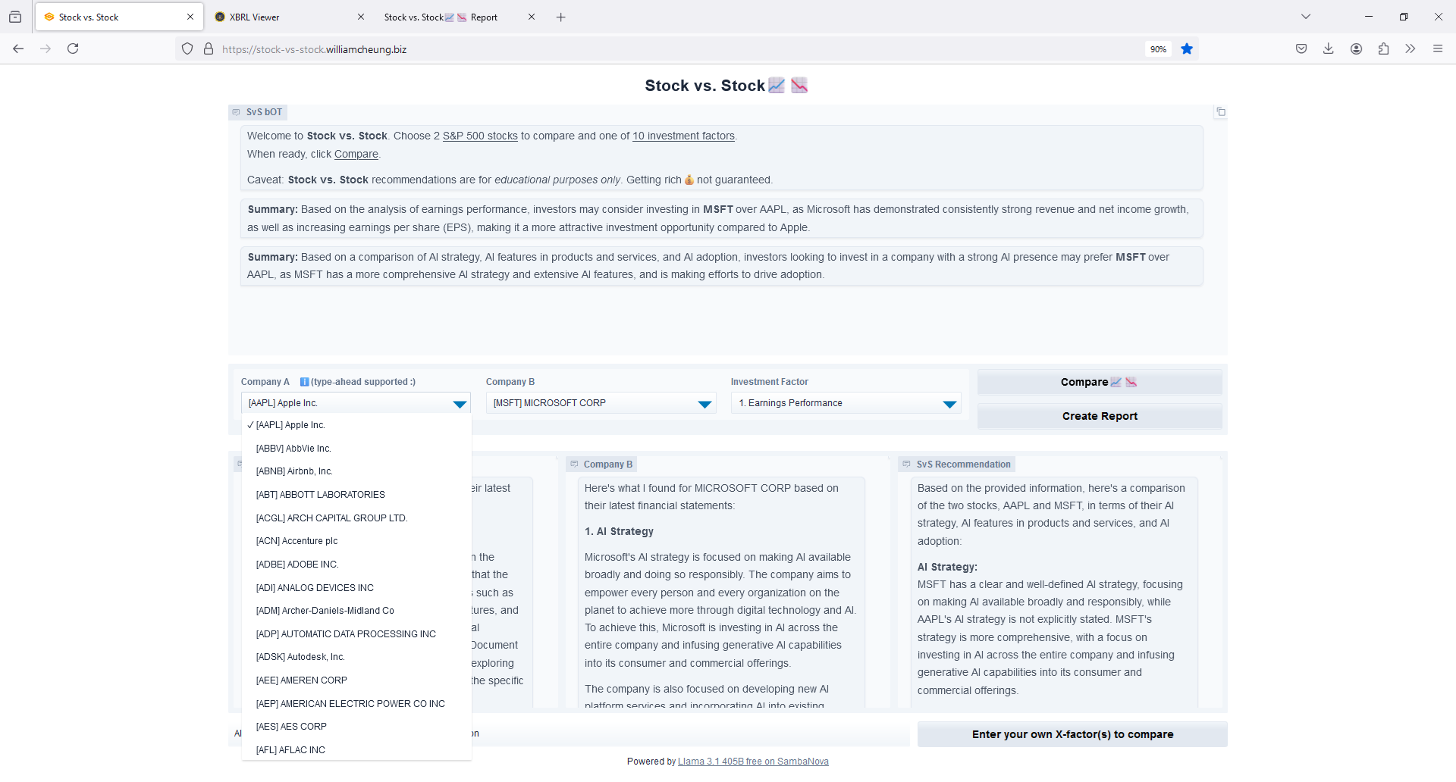The width and height of the screenshot is (1456, 782).
Task: Pick [ACGL] ARCH CAPITAL GROUP LTD.
Action: coord(356,518)
